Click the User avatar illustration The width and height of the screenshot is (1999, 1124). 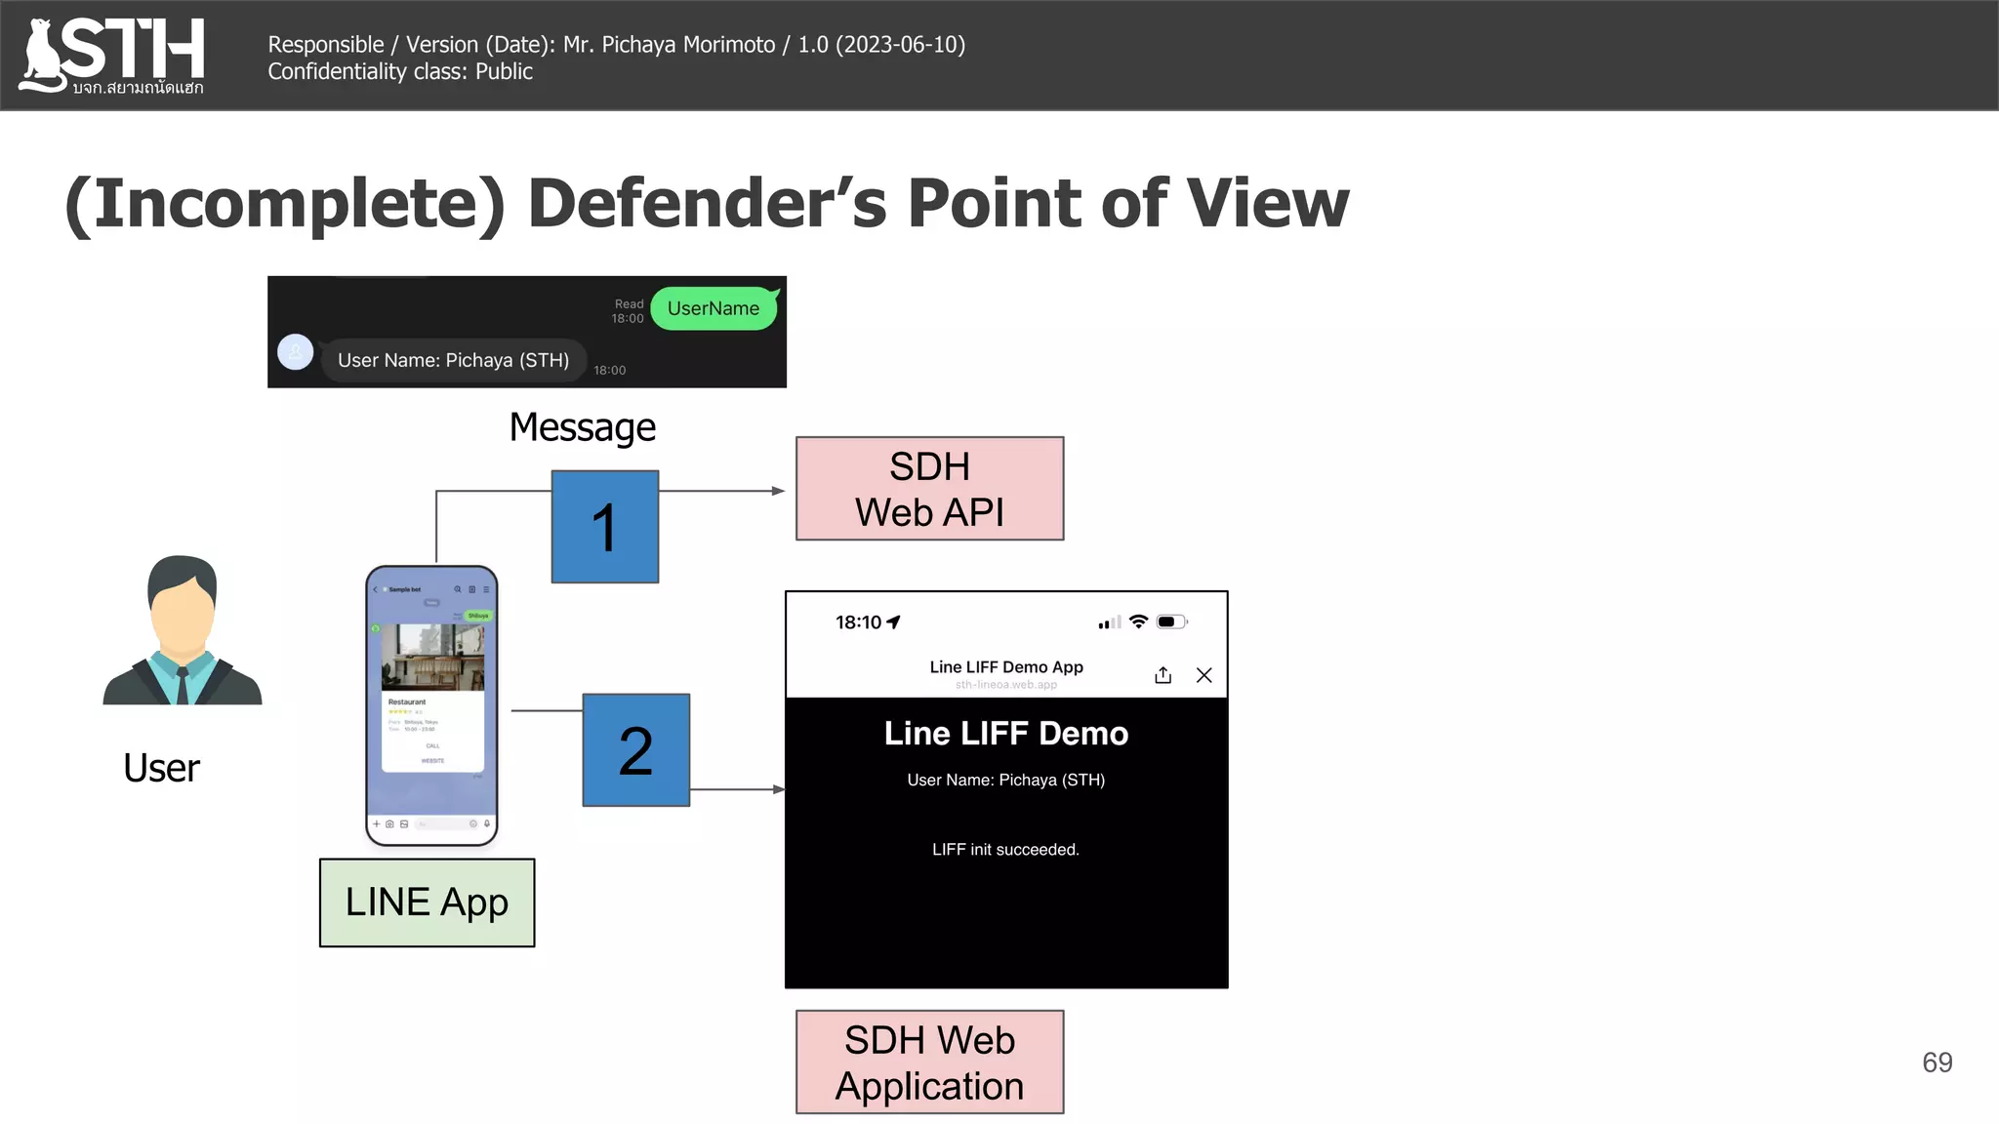183,630
